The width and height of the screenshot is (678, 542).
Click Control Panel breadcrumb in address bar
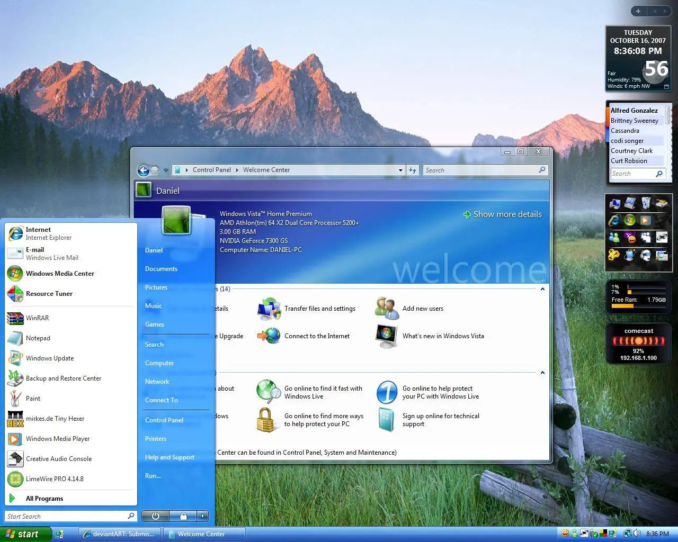[x=212, y=170]
